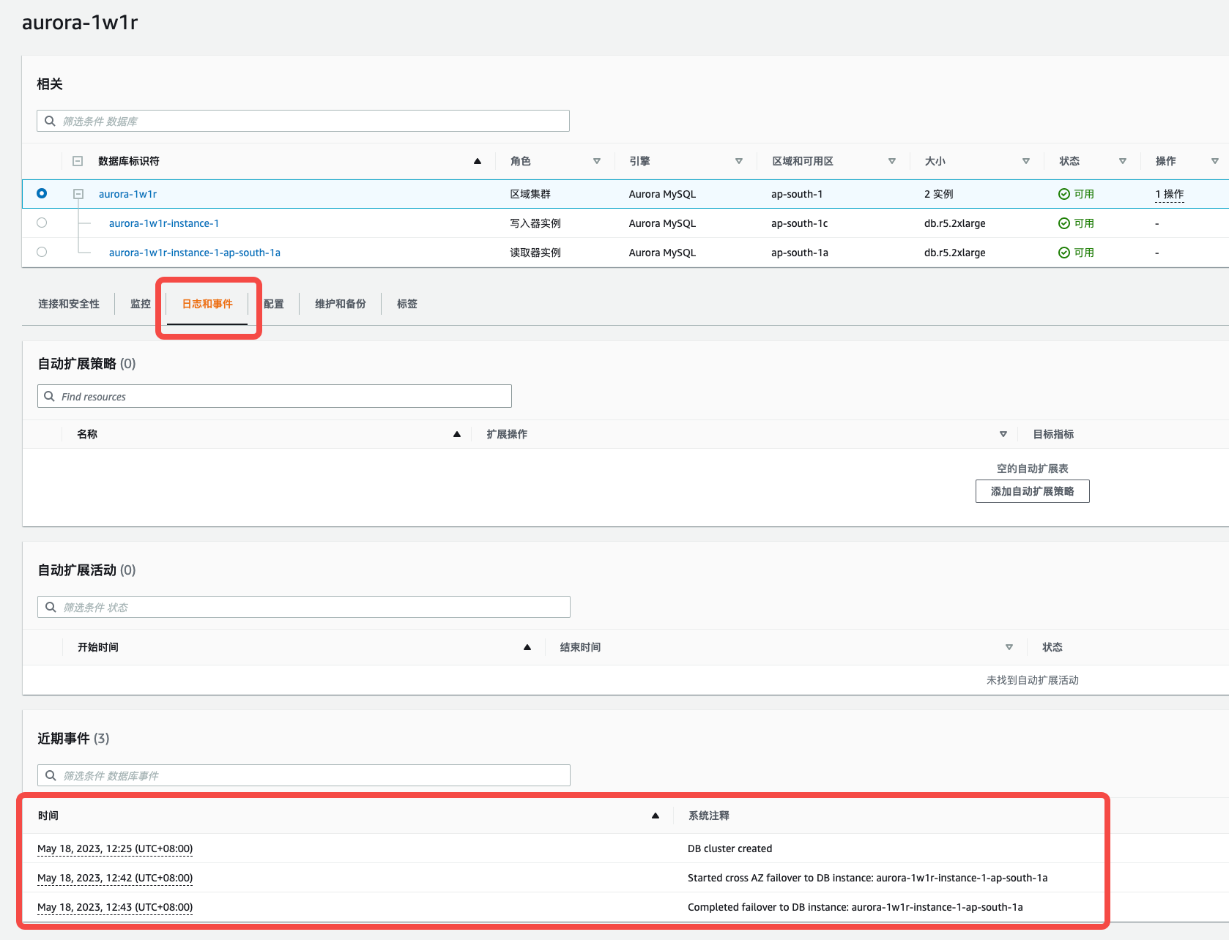
Task: Click the search magnifier in the 数据库 filter field
Action: click(50, 120)
